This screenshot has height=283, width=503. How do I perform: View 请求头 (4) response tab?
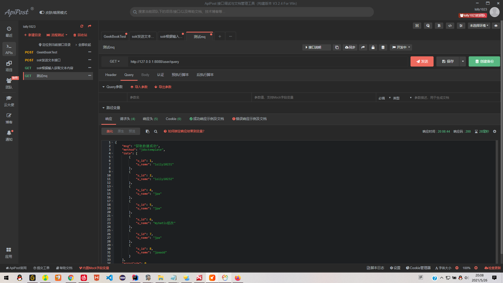[x=127, y=119]
